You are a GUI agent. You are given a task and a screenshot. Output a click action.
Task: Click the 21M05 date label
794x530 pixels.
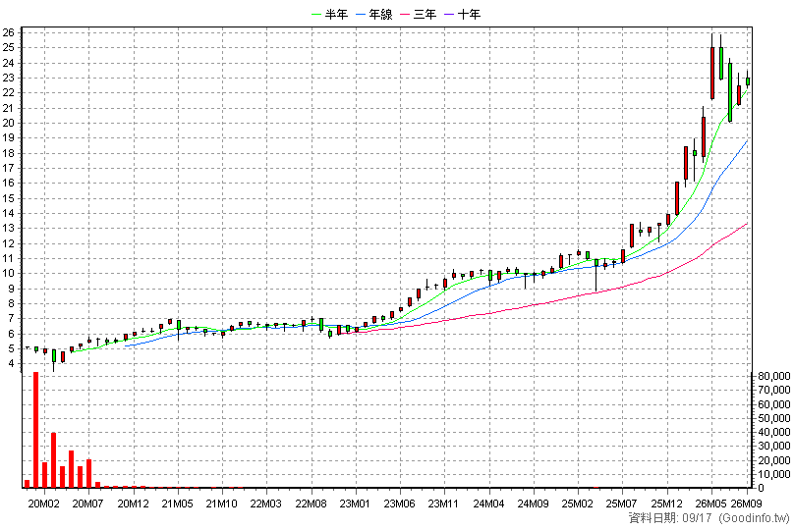pyautogui.click(x=177, y=503)
